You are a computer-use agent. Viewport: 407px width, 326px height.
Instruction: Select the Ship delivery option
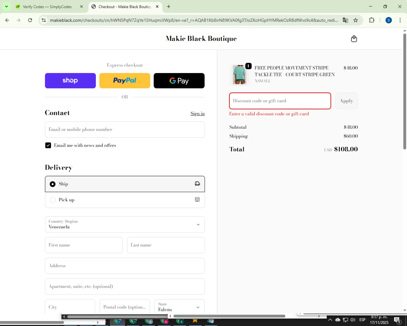click(x=125, y=184)
